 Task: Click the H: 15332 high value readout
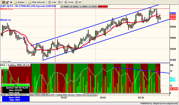(74, 7)
